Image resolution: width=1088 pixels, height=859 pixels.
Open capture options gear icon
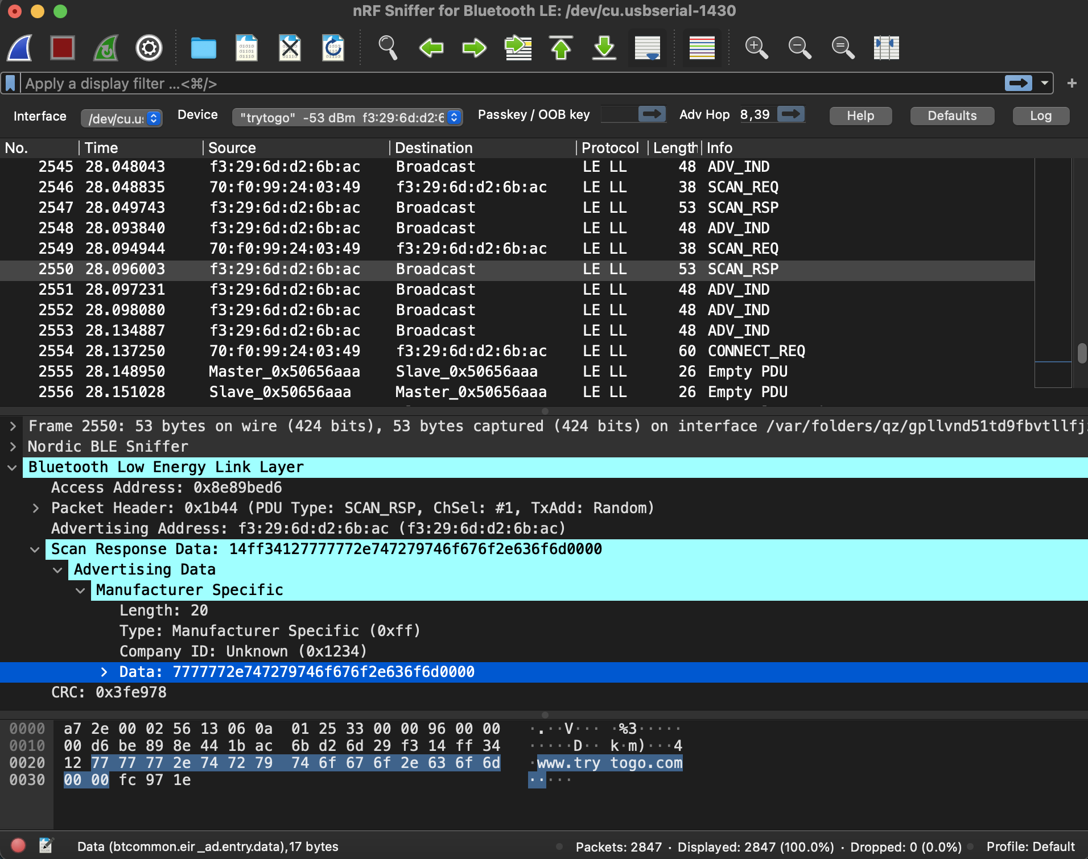[x=149, y=48]
